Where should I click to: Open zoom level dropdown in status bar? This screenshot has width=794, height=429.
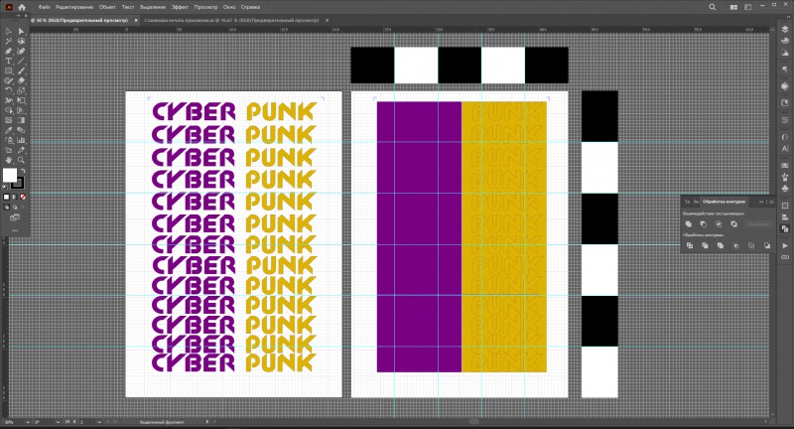tap(27, 422)
